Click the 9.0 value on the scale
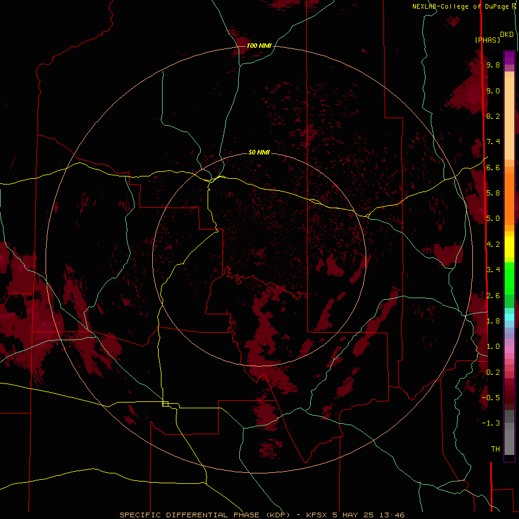The image size is (519, 519). click(493, 91)
